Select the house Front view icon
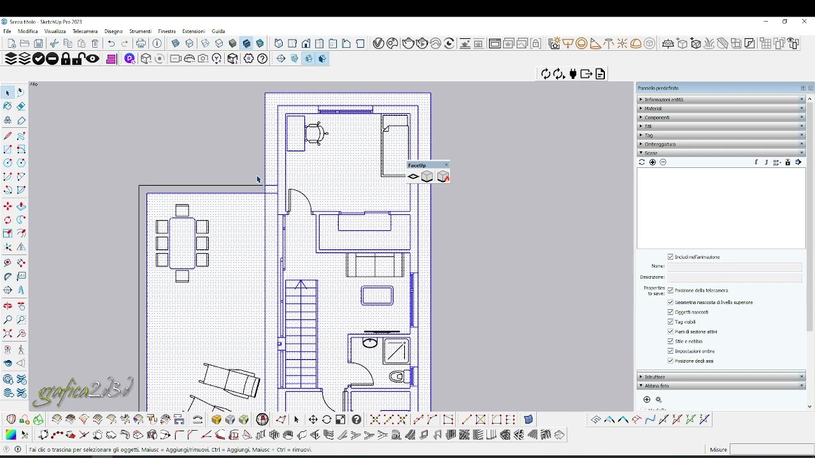815x458 pixels. pos(306,43)
